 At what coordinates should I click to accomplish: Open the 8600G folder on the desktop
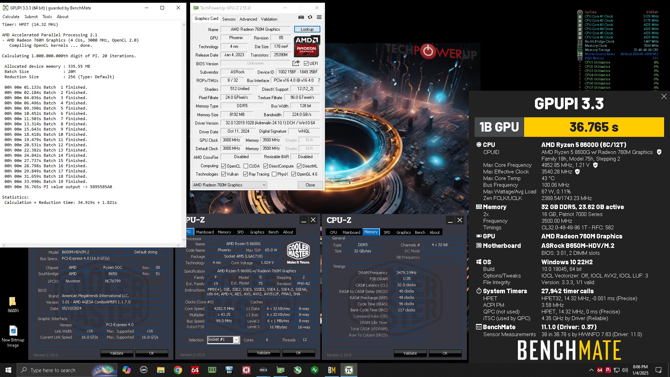pos(13,304)
